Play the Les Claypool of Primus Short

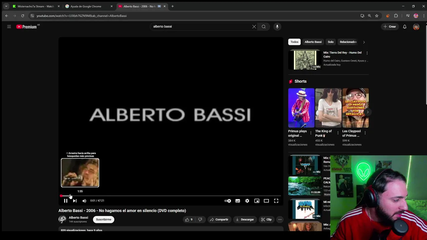click(x=355, y=108)
